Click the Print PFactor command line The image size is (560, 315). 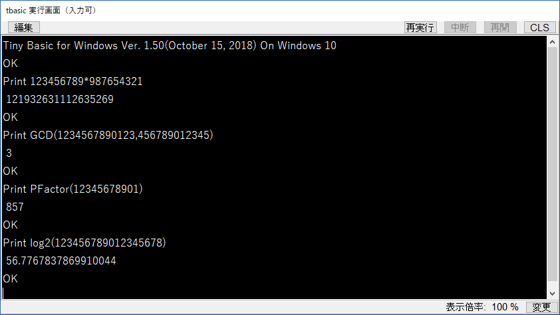tap(73, 189)
